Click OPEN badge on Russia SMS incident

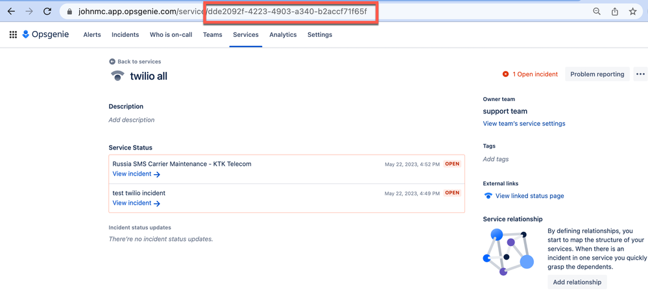tap(452, 164)
